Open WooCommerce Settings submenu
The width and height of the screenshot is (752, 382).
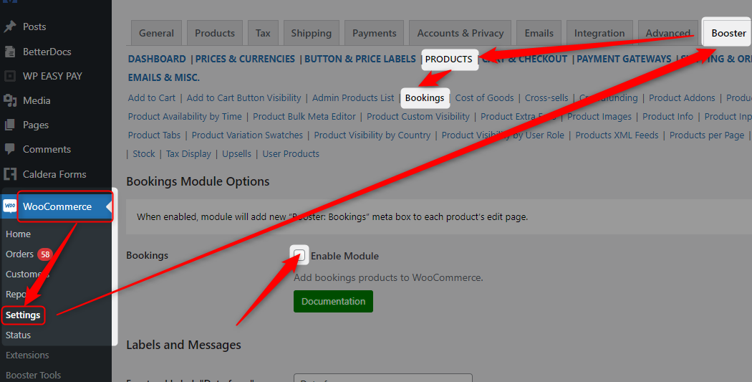coord(23,315)
